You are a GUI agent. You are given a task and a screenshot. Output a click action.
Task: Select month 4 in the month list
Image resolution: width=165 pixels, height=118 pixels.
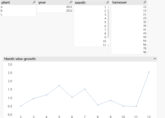[x=91, y=18]
